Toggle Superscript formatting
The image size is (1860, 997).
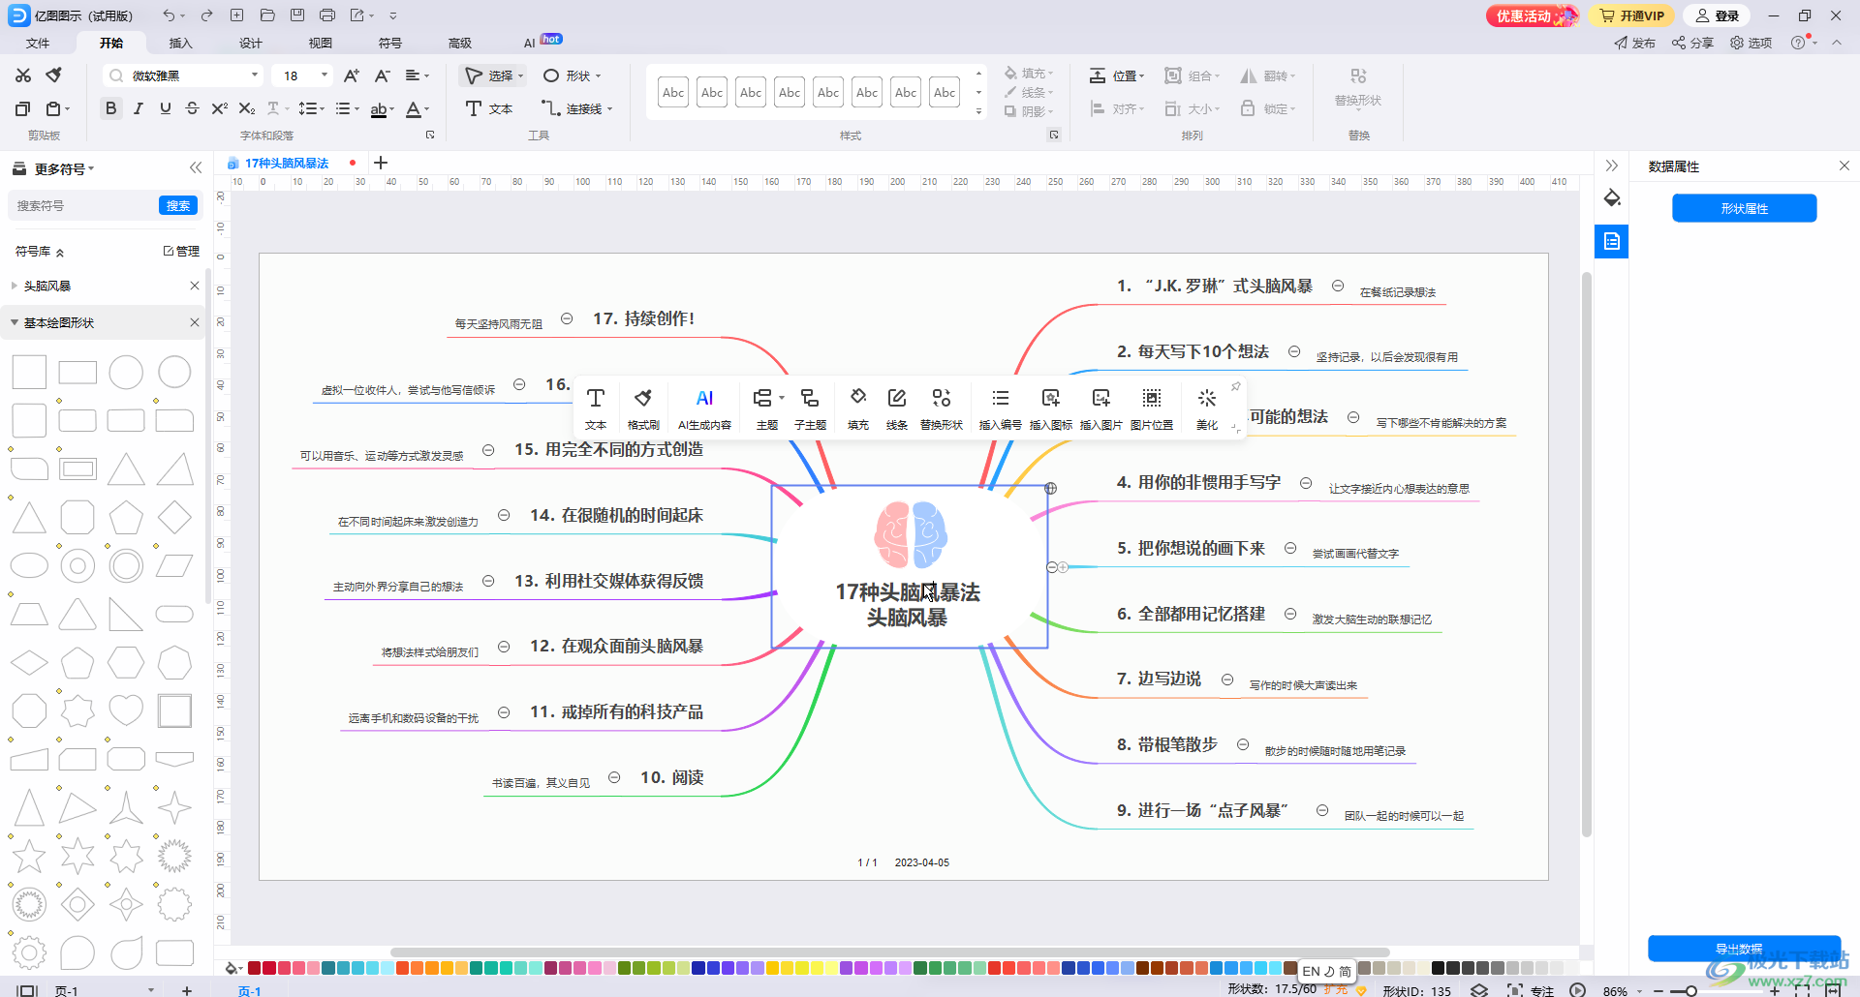pyautogui.click(x=220, y=108)
